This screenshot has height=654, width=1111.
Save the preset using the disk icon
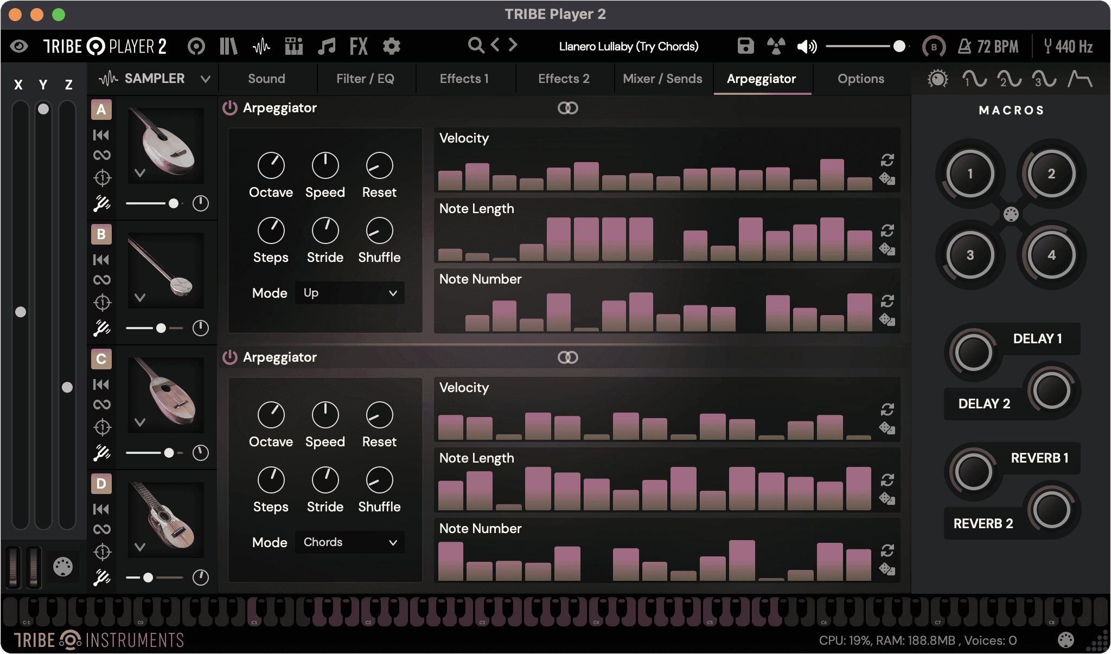coord(745,46)
